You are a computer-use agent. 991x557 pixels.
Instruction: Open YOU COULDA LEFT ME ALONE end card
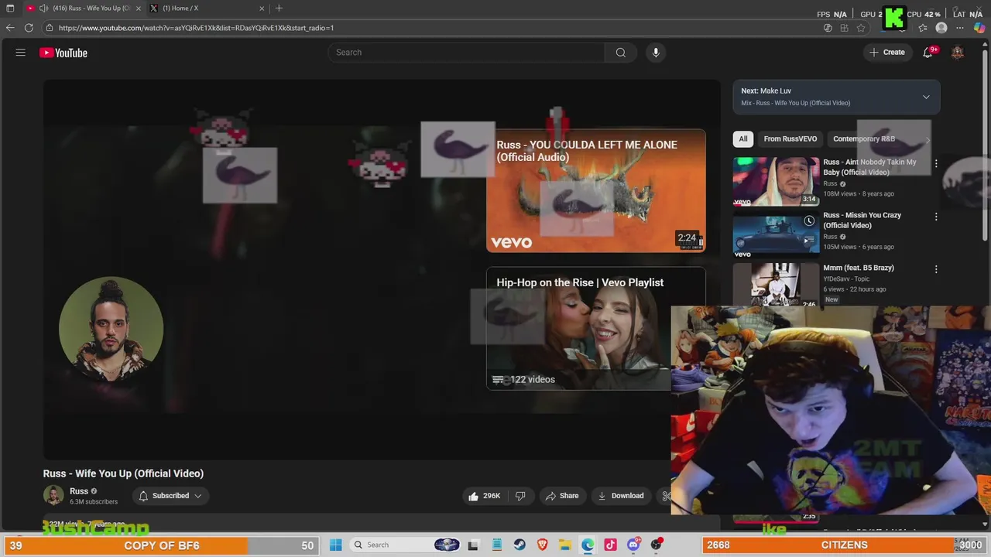pos(595,191)
